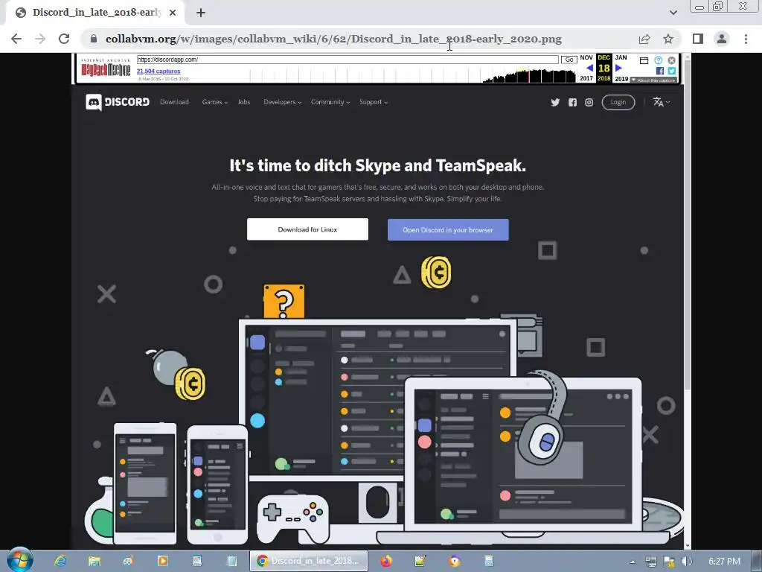Open the Windows Start button
Screen dimensions: 762x572
click(19, 560)
